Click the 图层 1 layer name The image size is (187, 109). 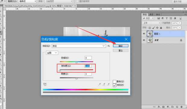(157, 34)
